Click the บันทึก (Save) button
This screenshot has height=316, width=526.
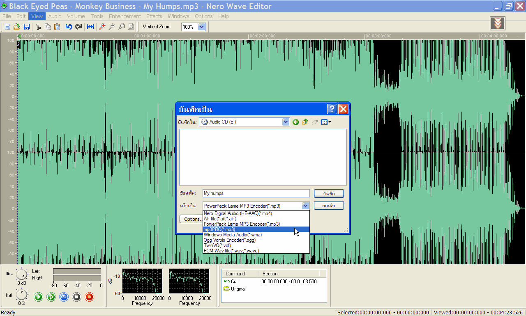coord(329,193)
